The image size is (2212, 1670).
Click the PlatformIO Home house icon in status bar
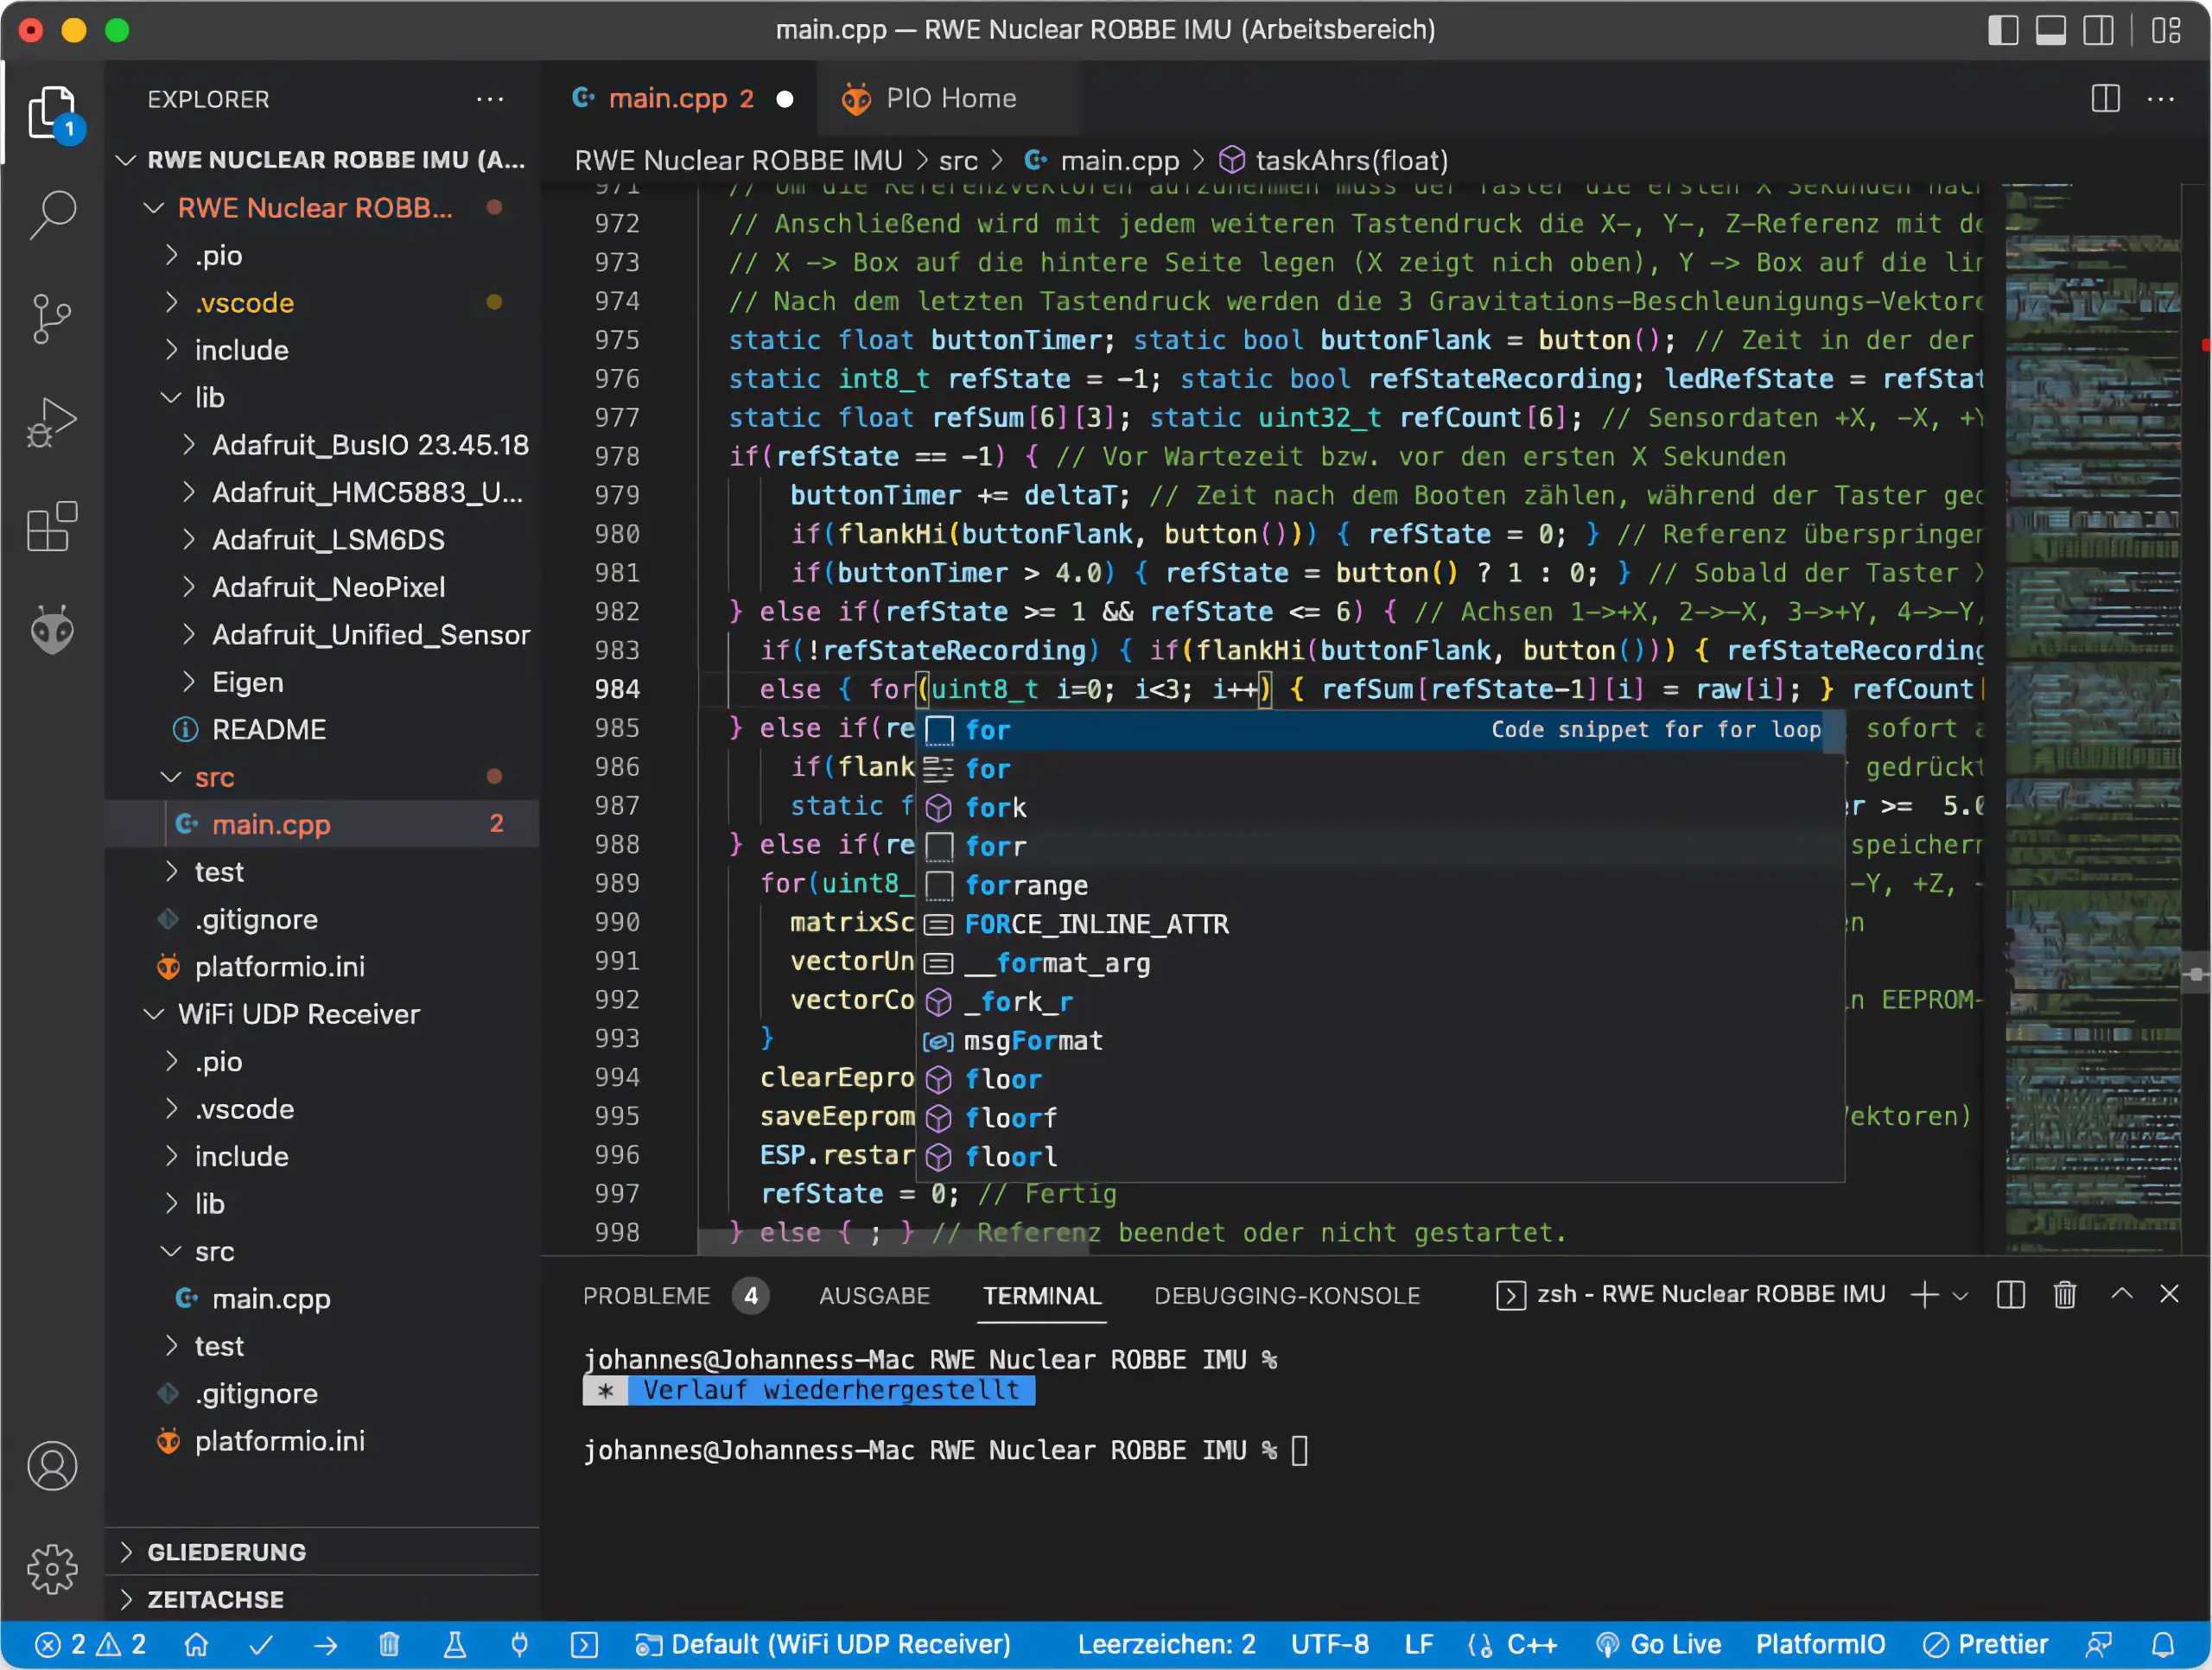(197, 1643)
